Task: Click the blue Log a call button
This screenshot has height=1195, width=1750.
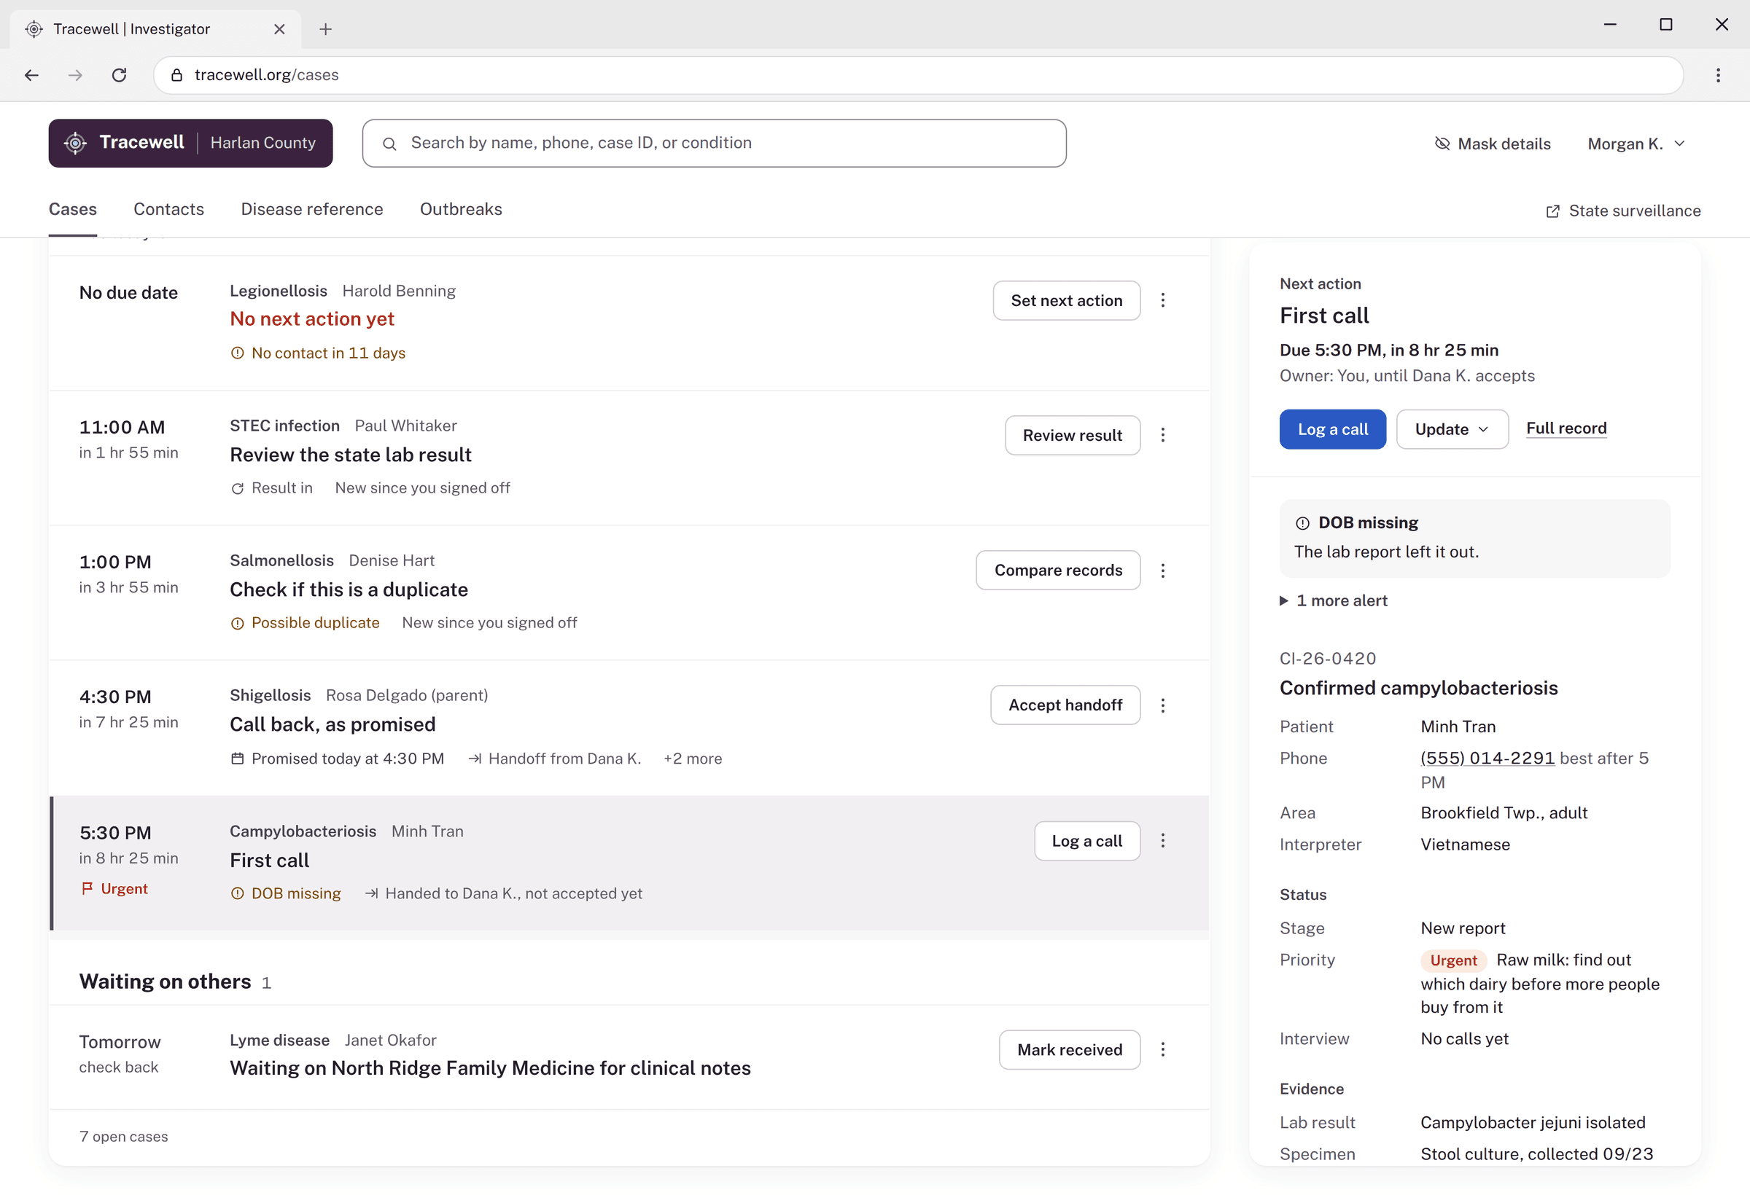Action: tap(1332, 429)
